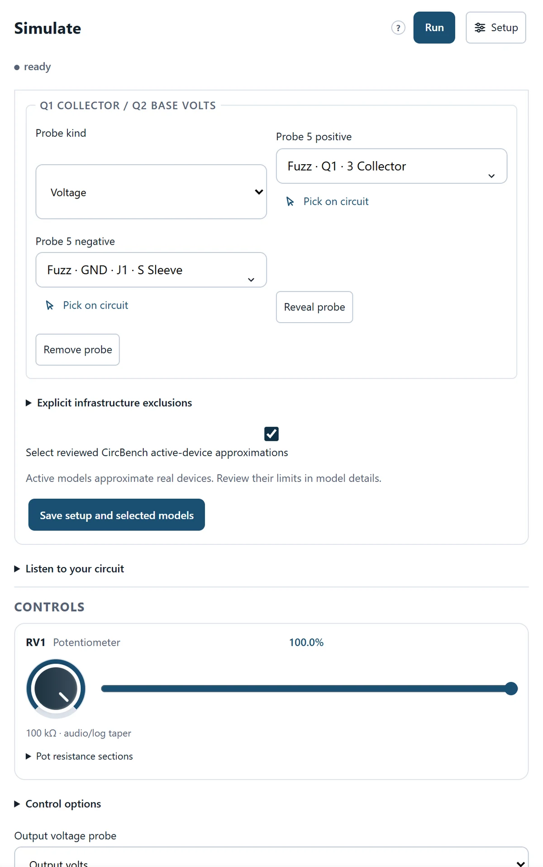
Task: Click the help question mark icon
Action: pyautogui.click(x=398, y=28)
